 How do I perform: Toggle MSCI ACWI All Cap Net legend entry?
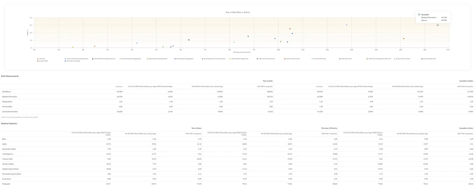266,59
